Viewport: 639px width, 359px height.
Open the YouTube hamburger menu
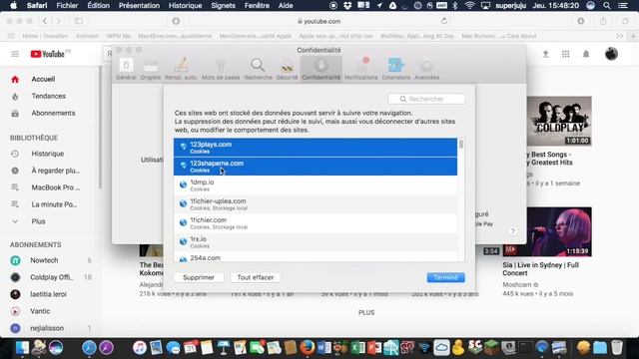[15, 54]
